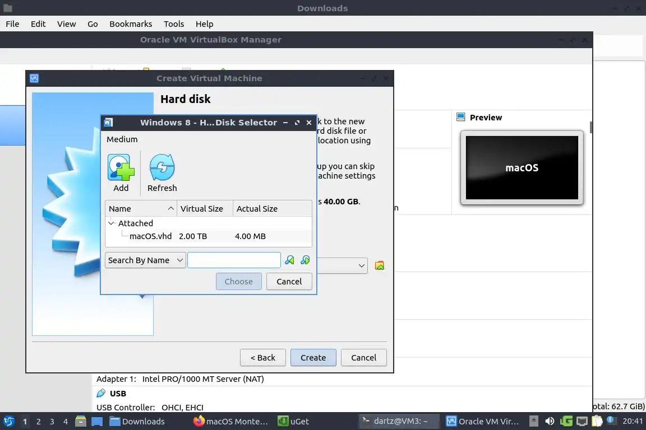Open the existing hard disk file dropdown
Screen dimensions: 646x430
[x=361, y=266]
